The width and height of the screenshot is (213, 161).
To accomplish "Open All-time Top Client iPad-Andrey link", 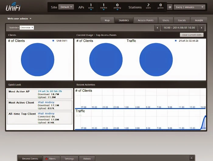I will coord(46,114).
